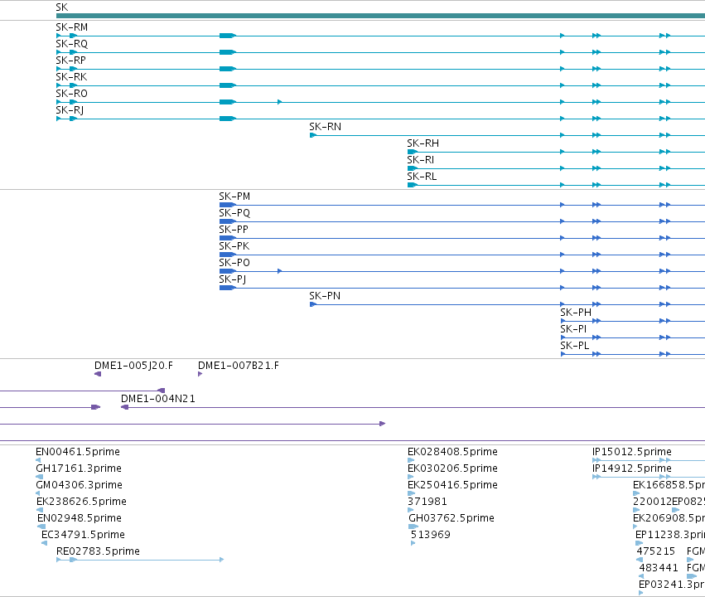Select protein SK-PJ label
705x597 pixels.
click(x=233, y=280)
